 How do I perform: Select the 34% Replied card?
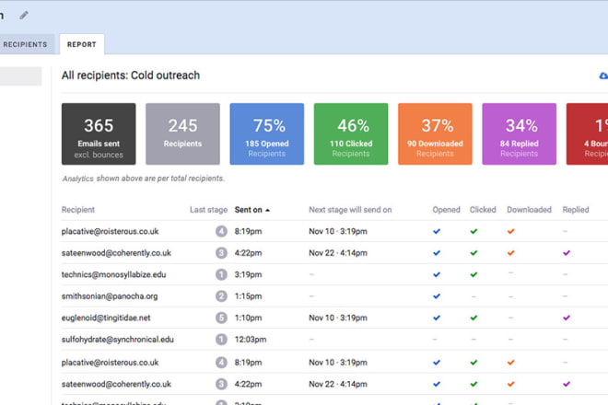click(x=520, y=133)
